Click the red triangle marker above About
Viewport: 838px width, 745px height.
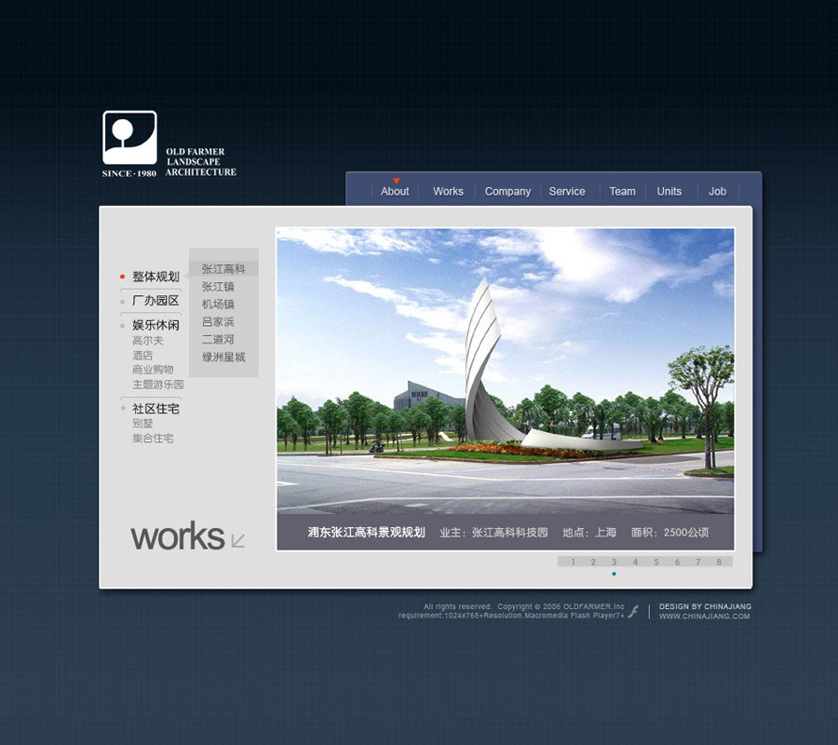[396, 182]
